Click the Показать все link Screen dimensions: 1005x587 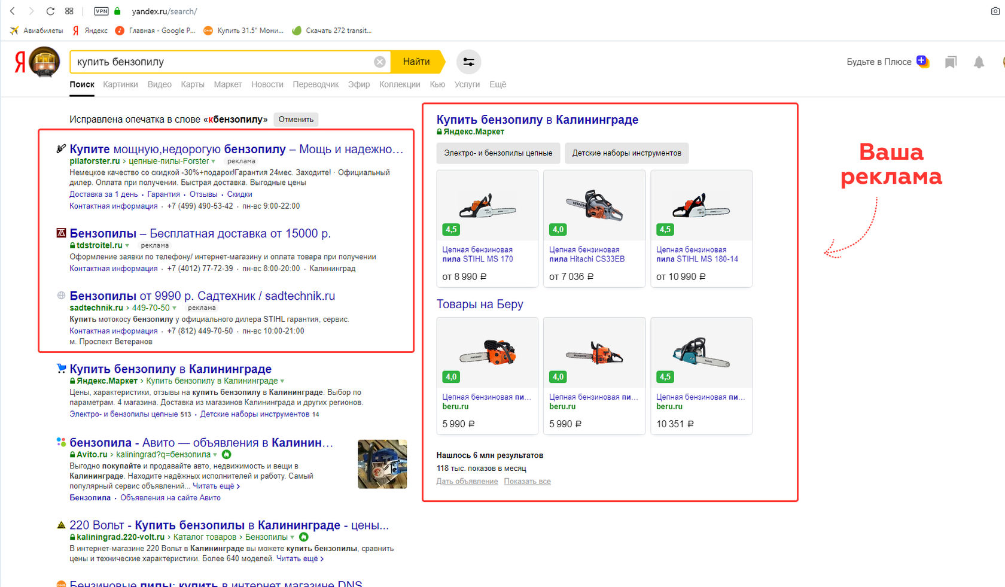(527, 482)
